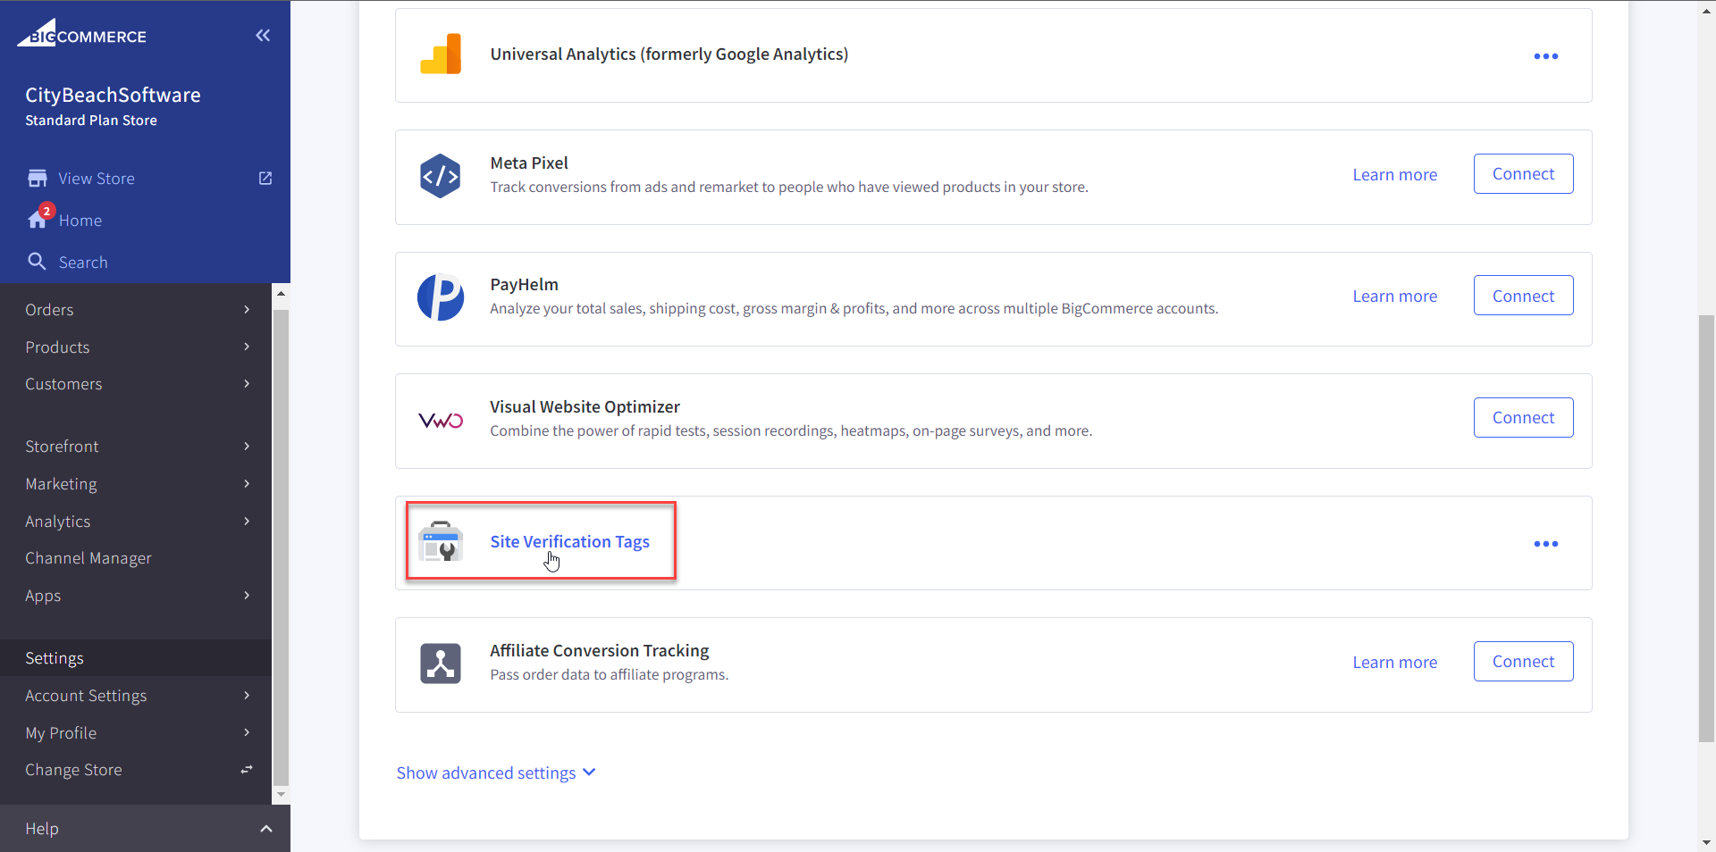
Task: Click the Meta Pixel code icon
Action: (441, 176)
